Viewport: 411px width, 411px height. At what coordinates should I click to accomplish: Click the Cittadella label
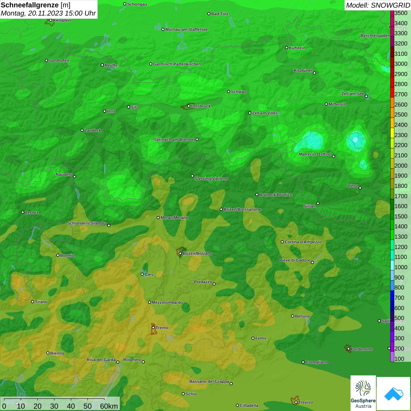click(249, 405)
